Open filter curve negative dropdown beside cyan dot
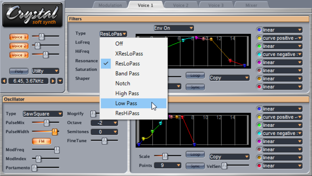 (282, 55)
